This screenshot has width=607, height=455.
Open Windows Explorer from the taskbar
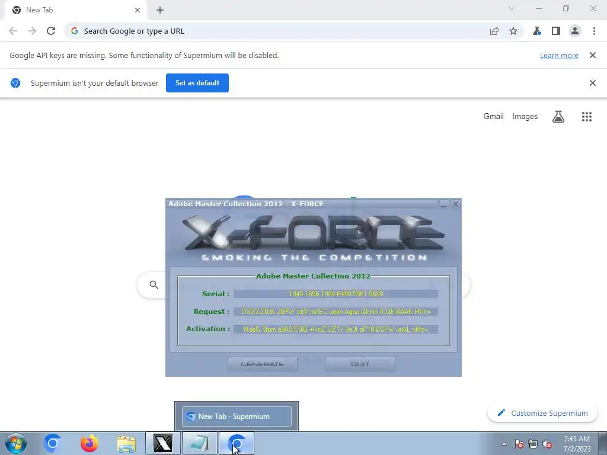point(126,443)
